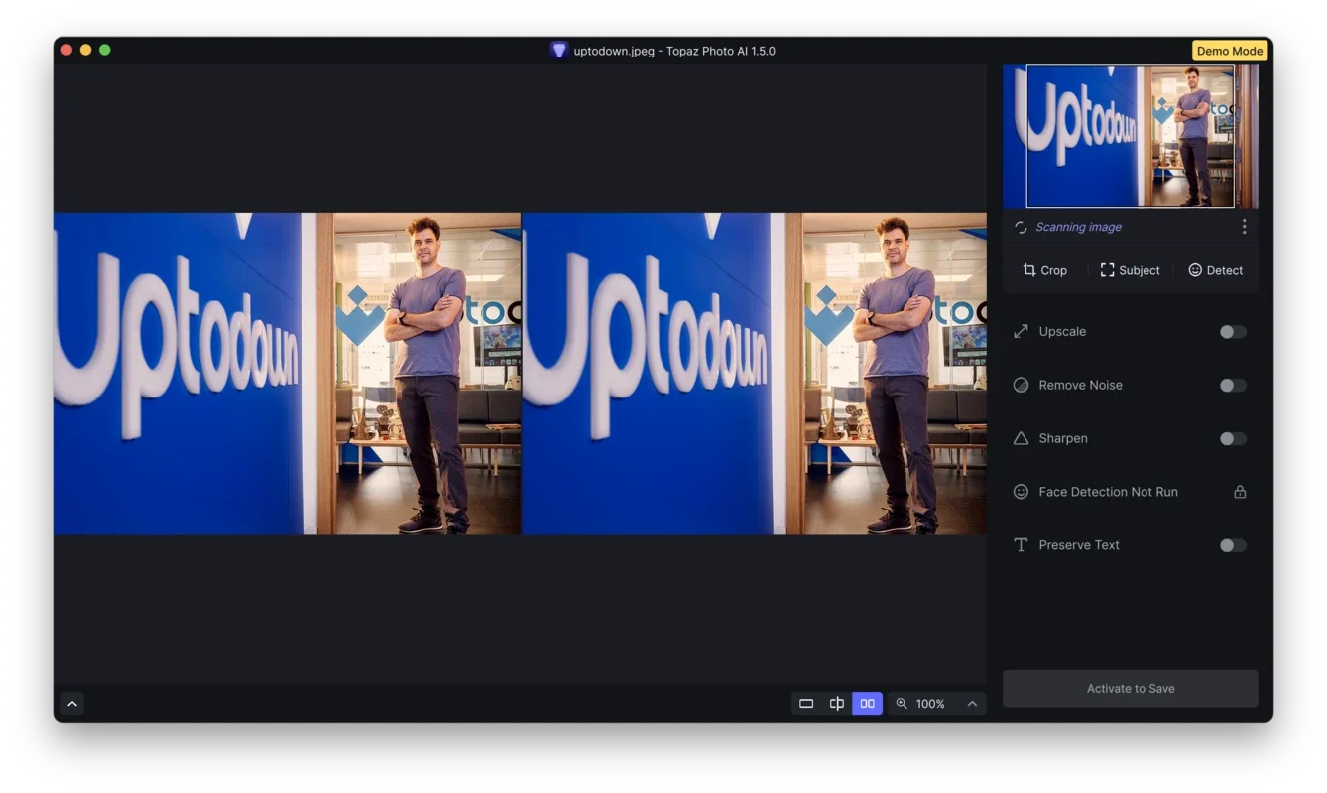This screenshot has height=793, width=1327.
Task: Click the Preserve Text T icon
Action: tap(1021, 545)
